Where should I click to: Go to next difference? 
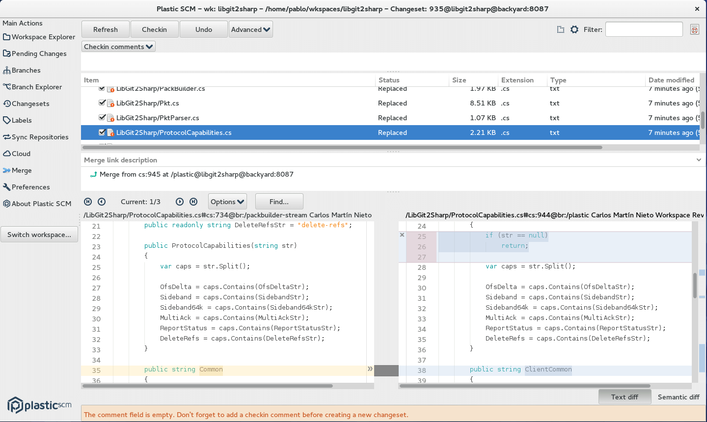click(180, 202)
